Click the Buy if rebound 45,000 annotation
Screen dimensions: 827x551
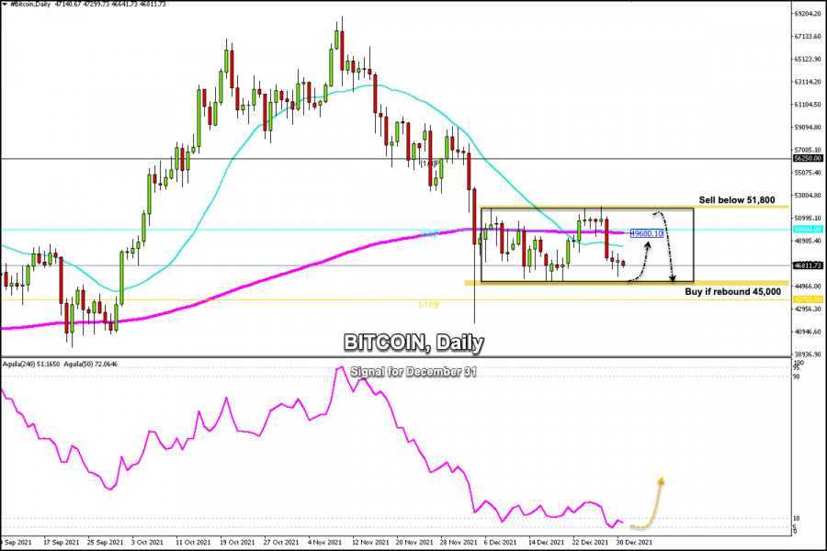coord(732,292)
